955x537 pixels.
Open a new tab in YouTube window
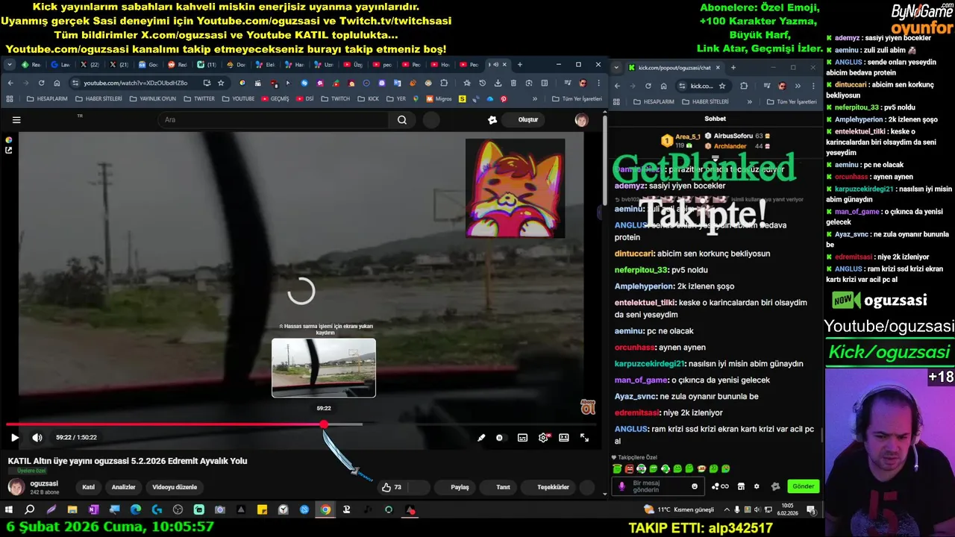[x=520, y=65]
